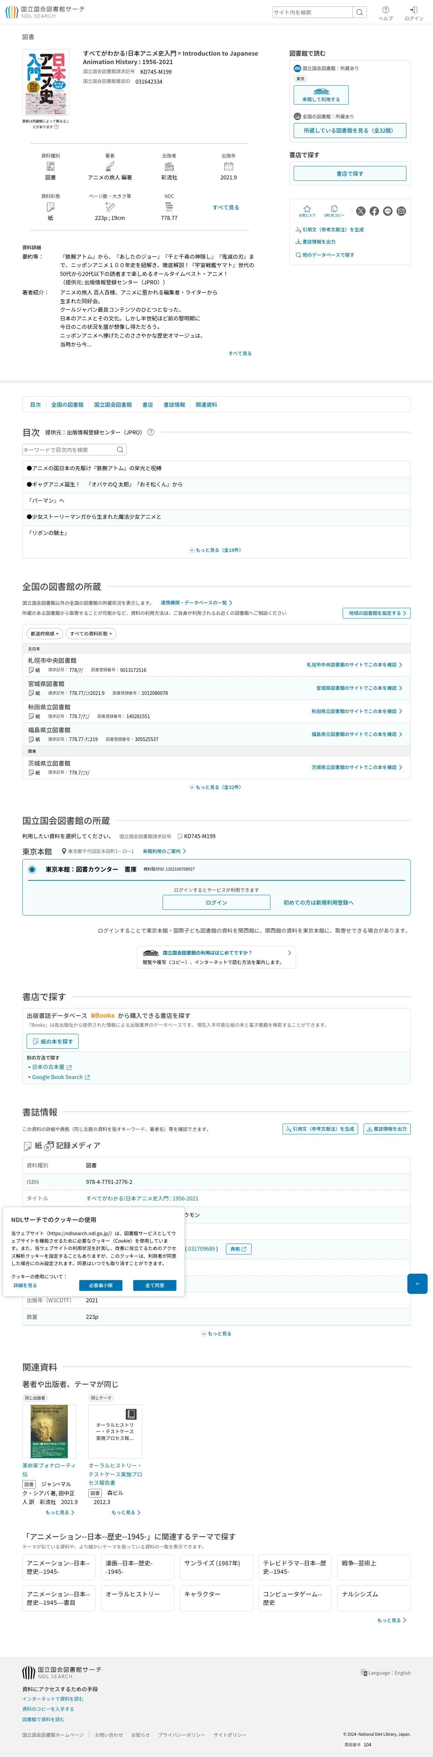Click the NDL Search logo in the header
This screenshot has width=433, height=1757.
click(x=45, y=12)
